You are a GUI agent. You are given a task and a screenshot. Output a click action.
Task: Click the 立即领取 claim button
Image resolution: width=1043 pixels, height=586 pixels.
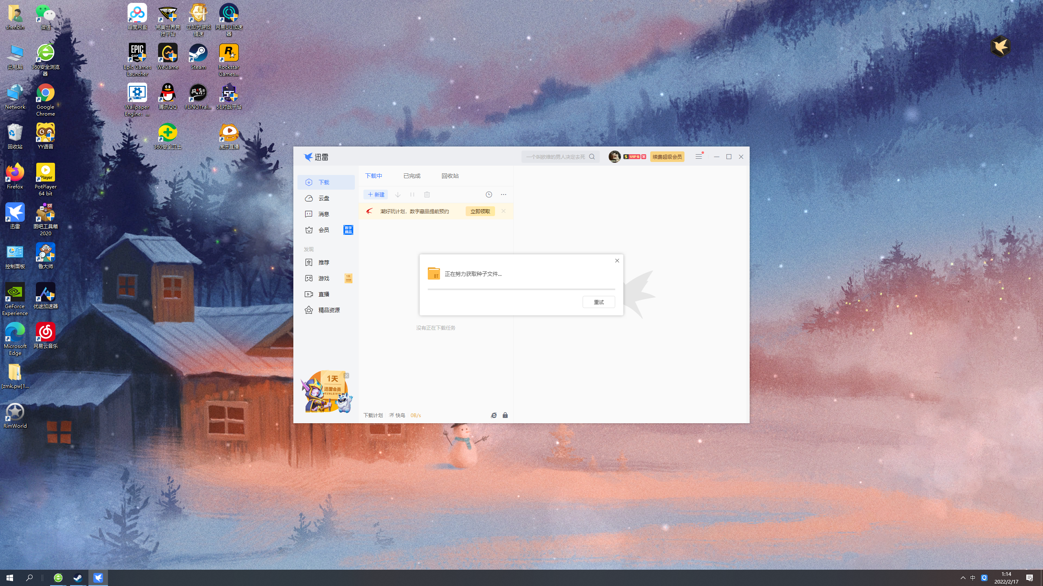(480, 211)
